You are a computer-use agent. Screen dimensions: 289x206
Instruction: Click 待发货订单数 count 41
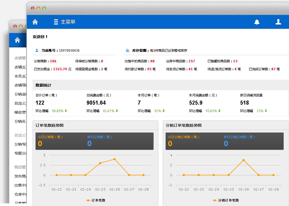point(190,69)
